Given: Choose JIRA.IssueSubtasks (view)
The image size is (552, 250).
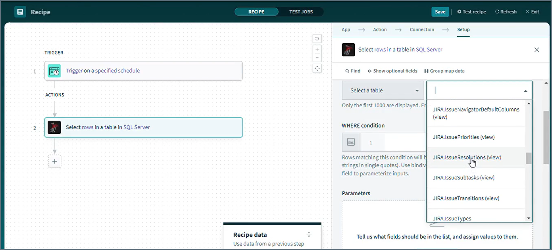Looking at the screenshot, I should click(x=476, y=178).
